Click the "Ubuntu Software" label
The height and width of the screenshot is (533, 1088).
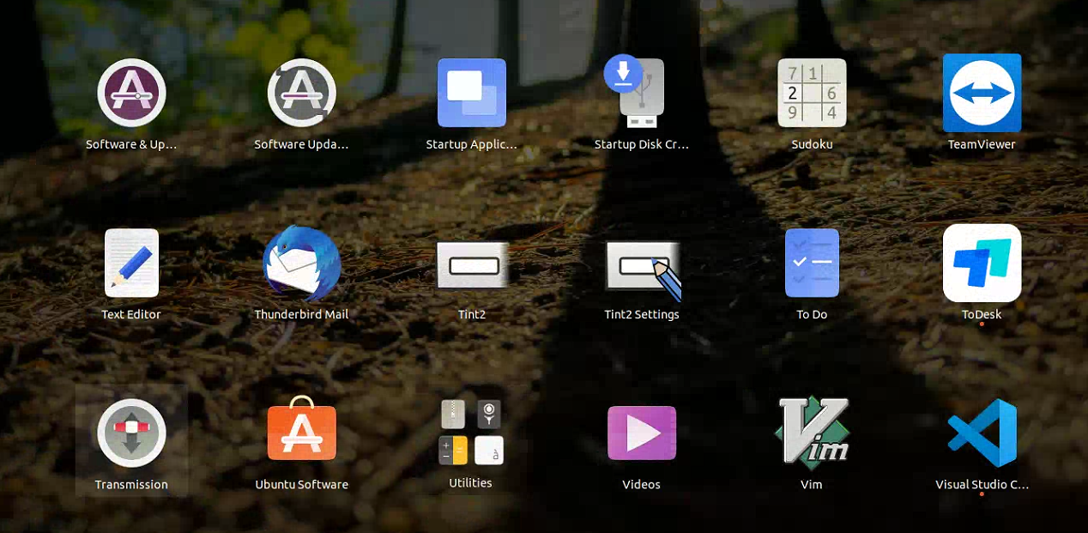[301, 484]
